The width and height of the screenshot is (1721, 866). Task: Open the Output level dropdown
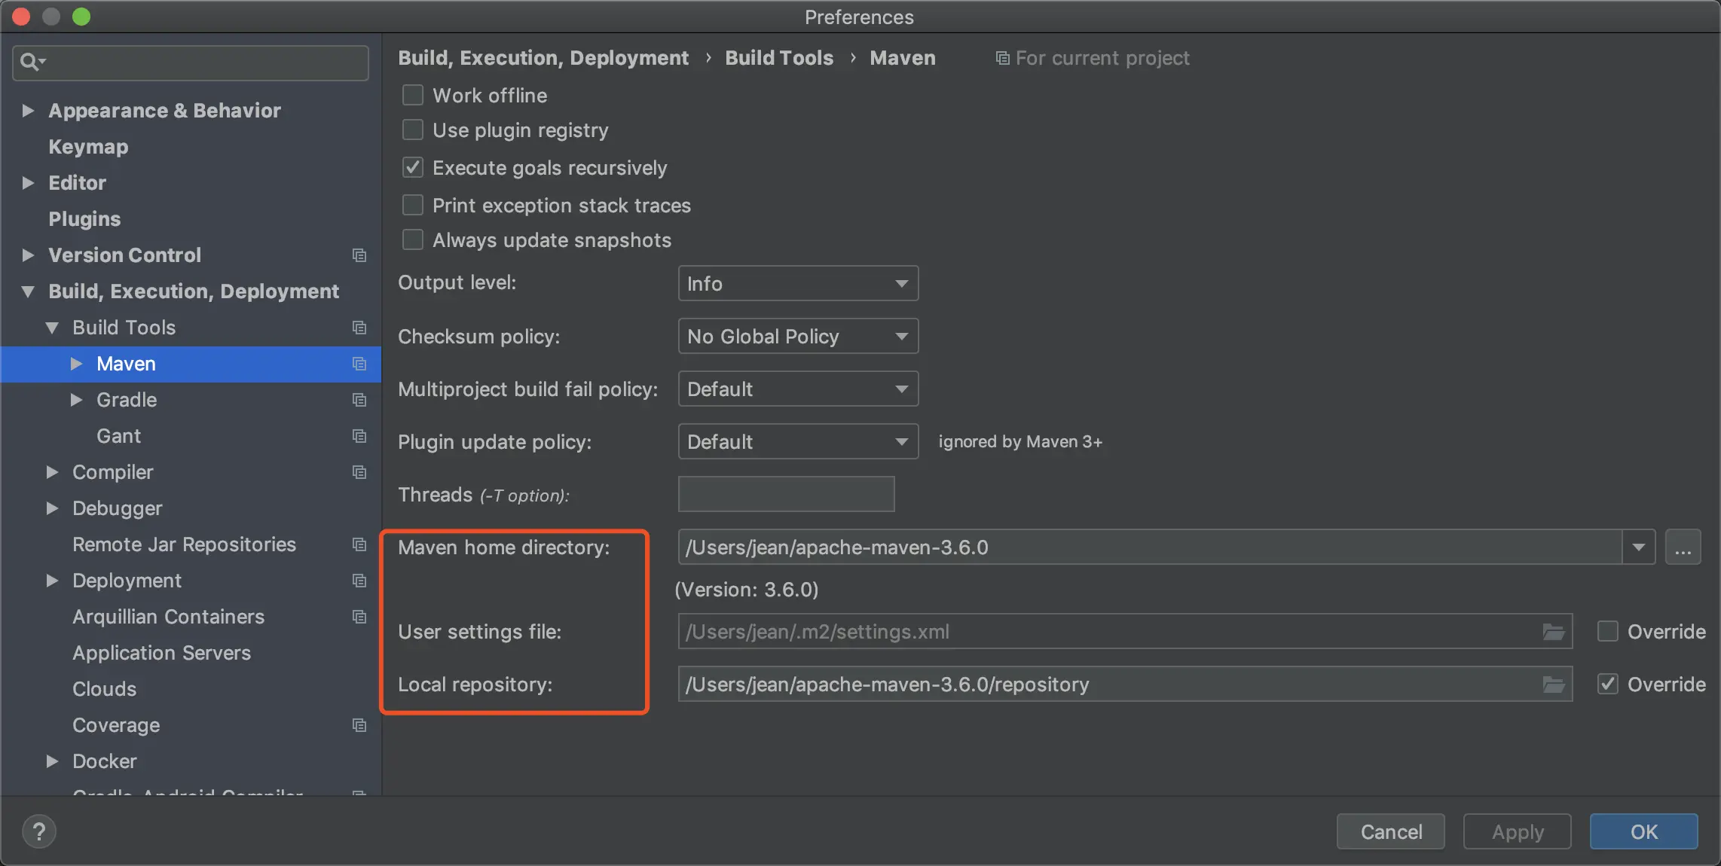tap(798, 284)
